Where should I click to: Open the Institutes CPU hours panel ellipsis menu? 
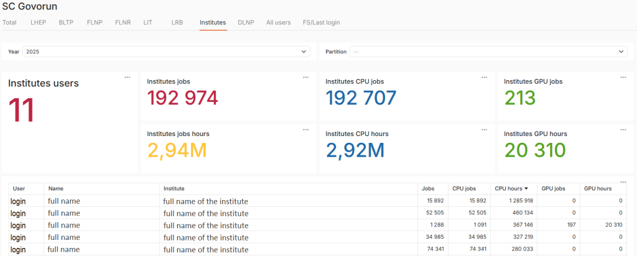[x=484, y=129]
